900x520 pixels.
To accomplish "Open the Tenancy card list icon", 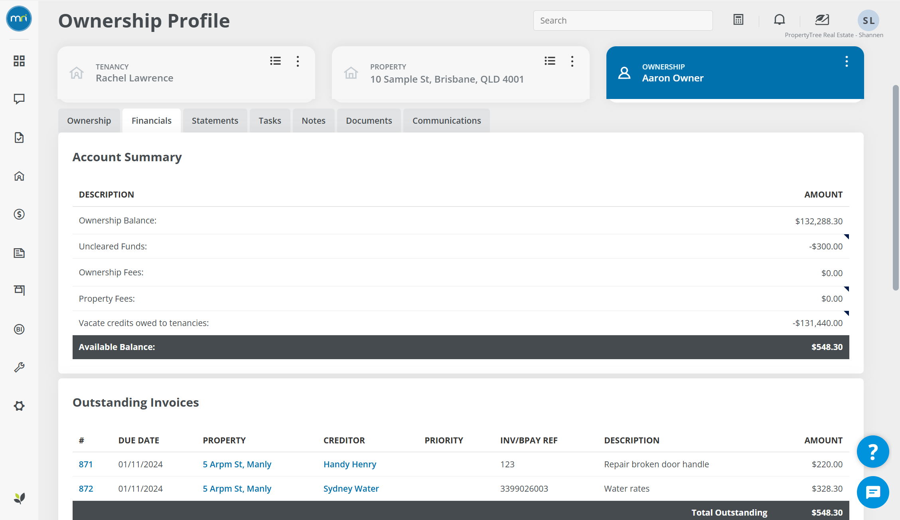I will [275, 61].
